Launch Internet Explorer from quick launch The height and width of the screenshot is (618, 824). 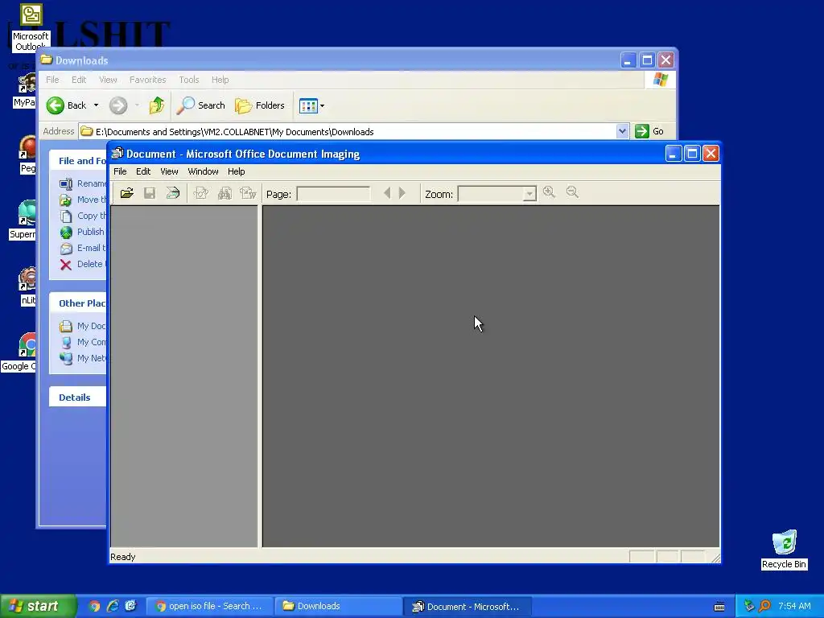[113, 607]
